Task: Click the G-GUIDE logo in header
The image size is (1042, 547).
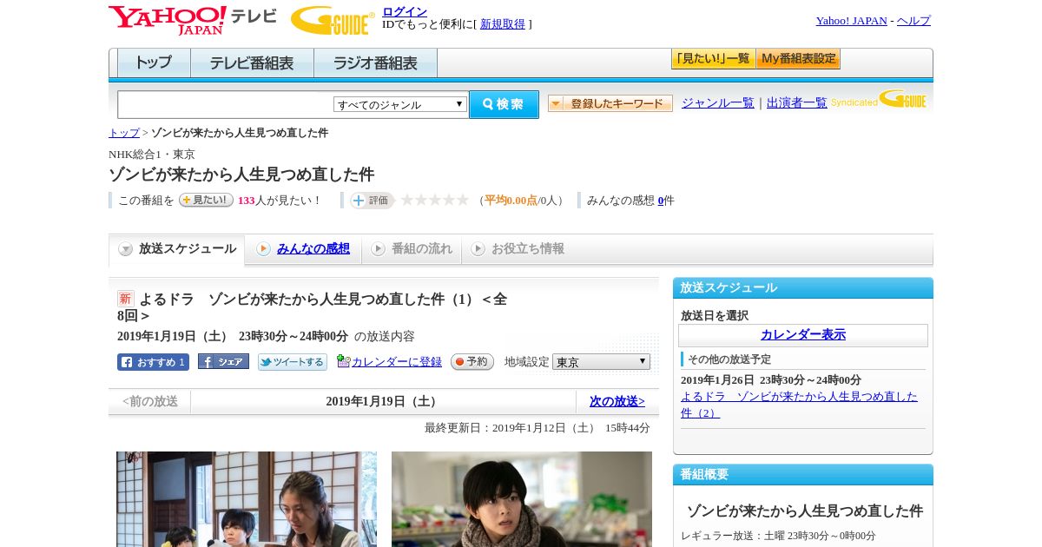Action: 333,21
